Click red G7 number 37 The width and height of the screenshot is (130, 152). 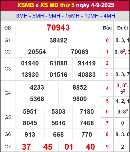26,147
